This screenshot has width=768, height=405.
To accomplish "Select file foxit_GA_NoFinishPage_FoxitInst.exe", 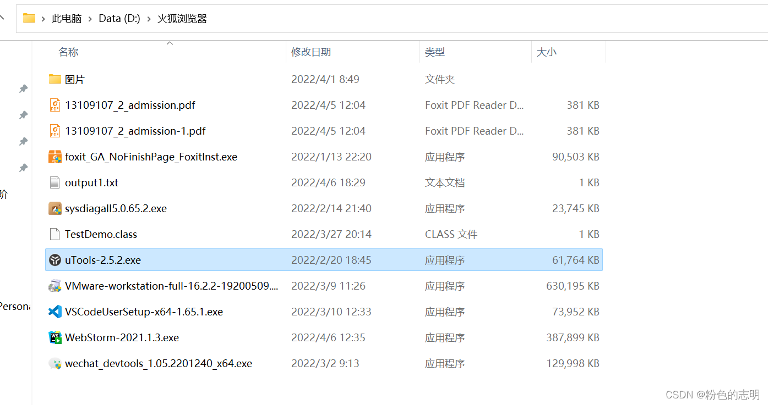I will pyautogui.click(x=151, y=157).
